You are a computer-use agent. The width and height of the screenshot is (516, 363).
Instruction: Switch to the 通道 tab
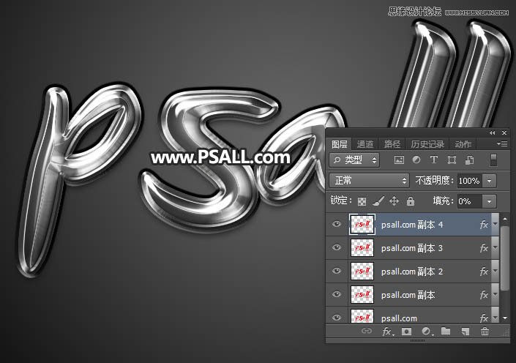pos(365,144)
